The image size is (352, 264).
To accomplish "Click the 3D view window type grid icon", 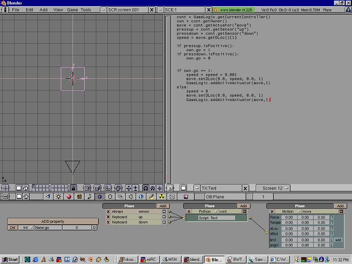I will pos(6,188).
